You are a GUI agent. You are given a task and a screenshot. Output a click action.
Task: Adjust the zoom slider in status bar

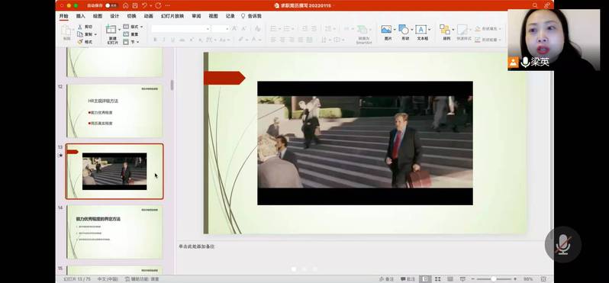pyautogui.click(x=493, y=279)
